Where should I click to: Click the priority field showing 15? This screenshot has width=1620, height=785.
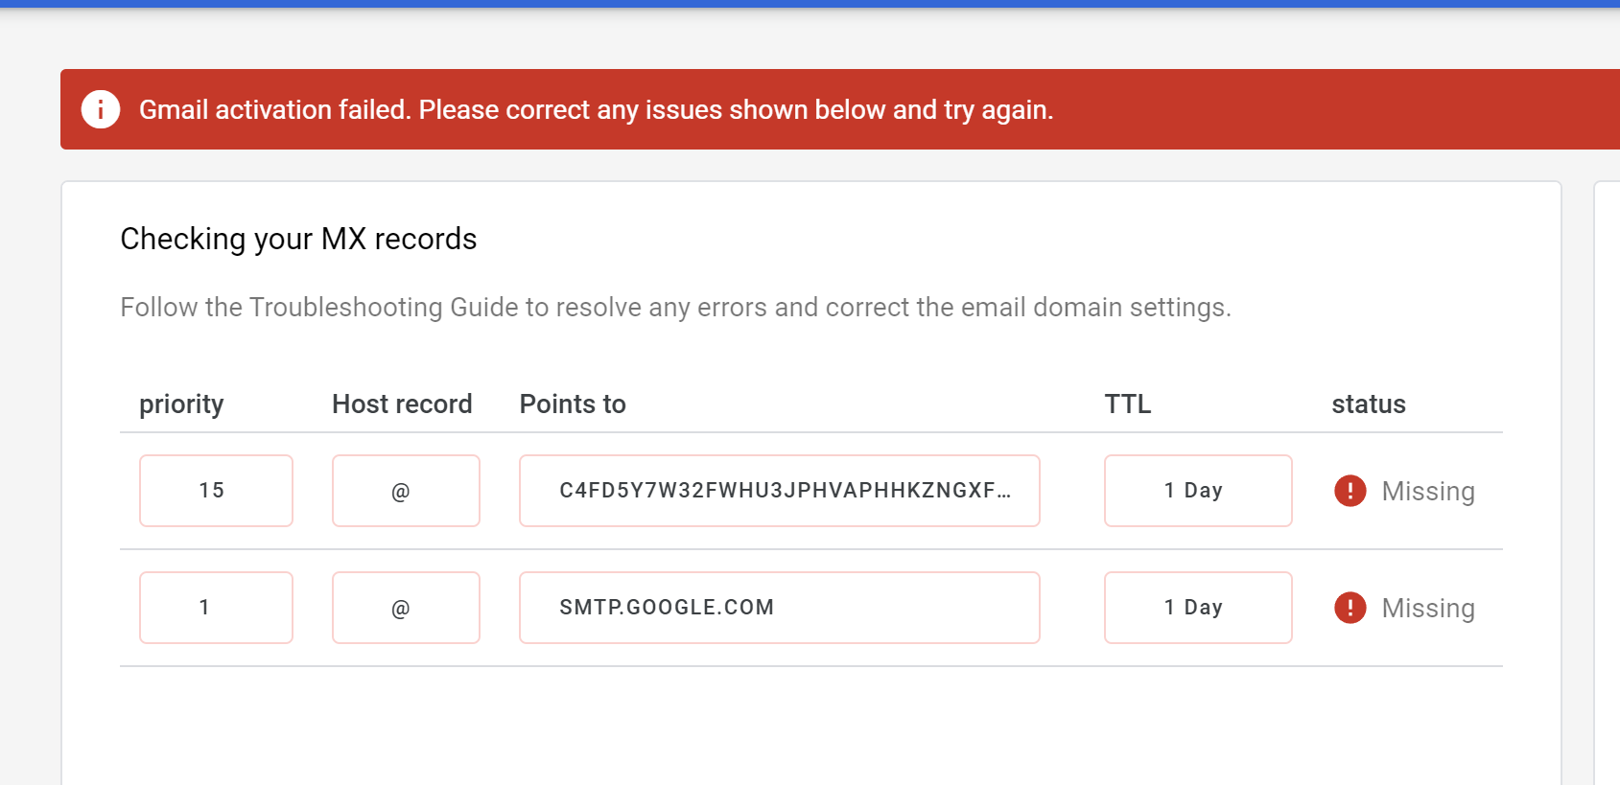tap(216, 491)
